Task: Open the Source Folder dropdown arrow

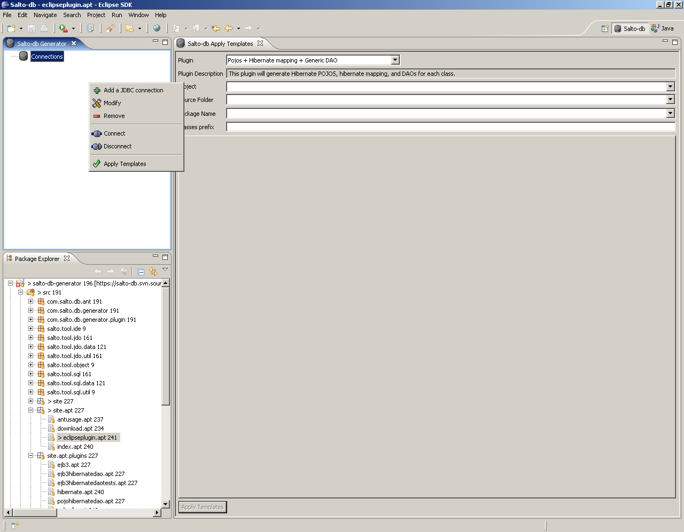Action: [x=671, y=100]
